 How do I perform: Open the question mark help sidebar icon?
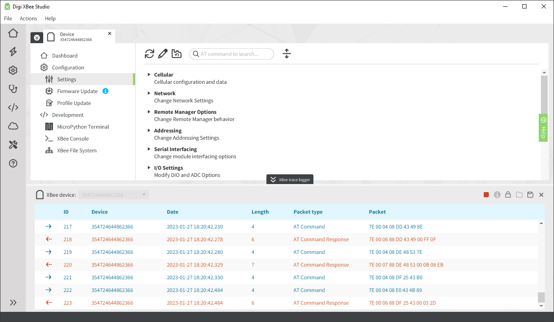tap(13, 163)
